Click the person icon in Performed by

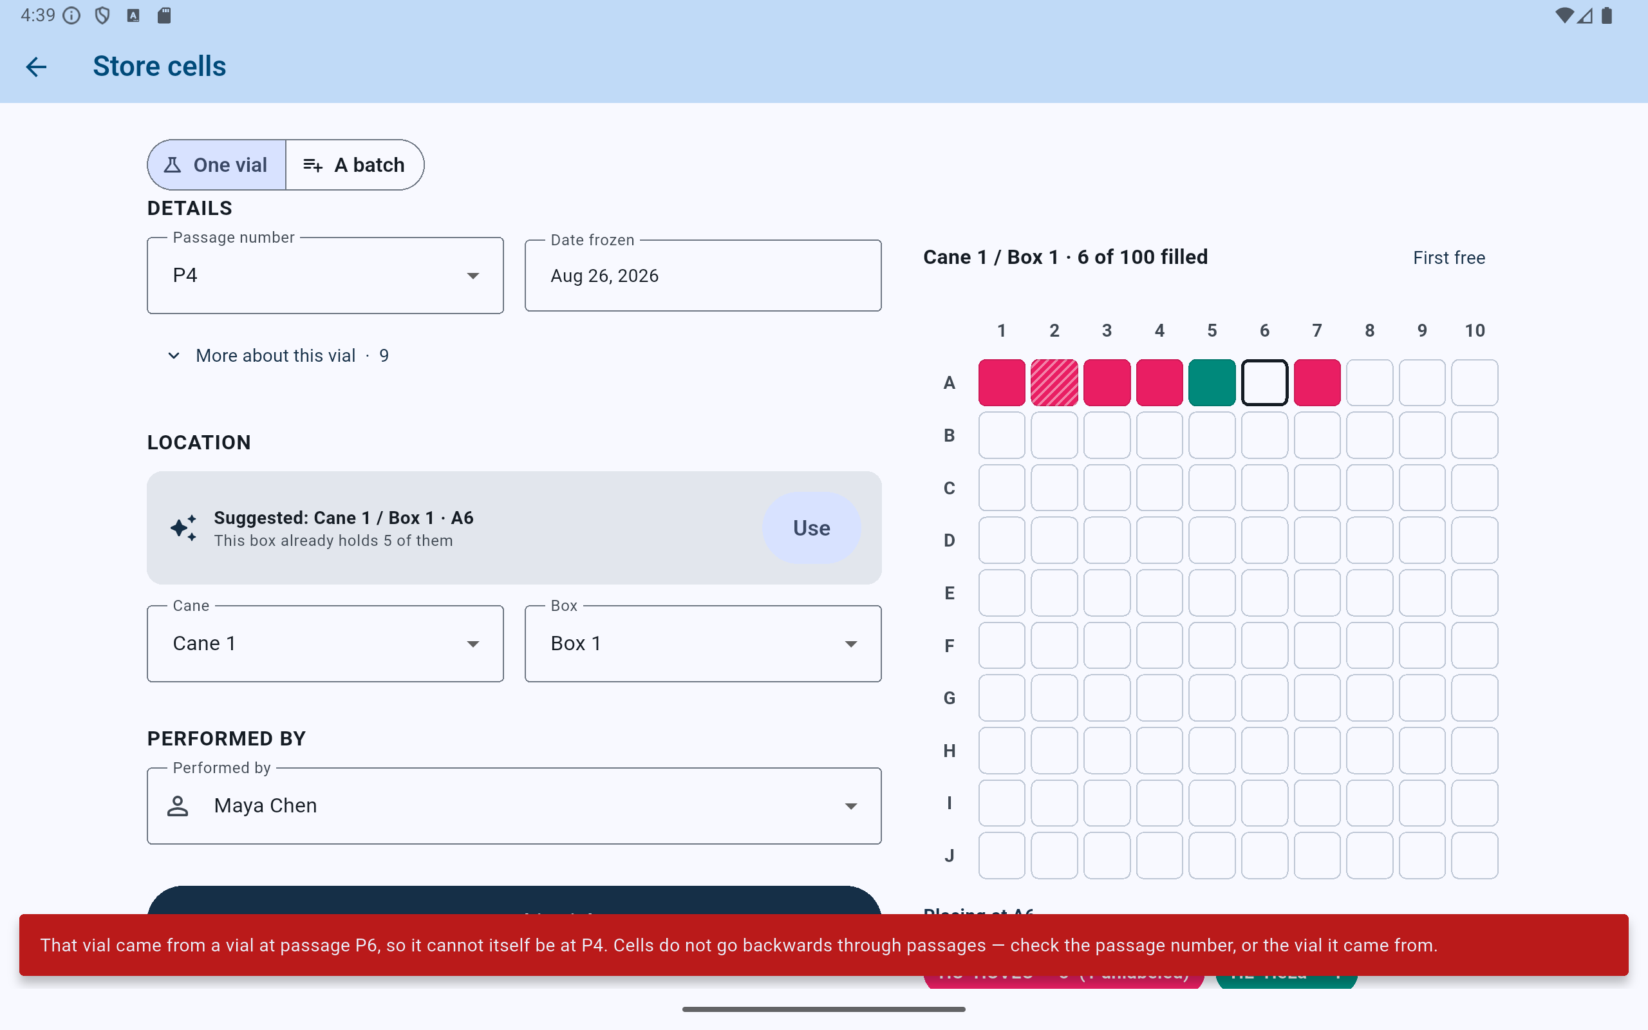click(x=178, y=806)
